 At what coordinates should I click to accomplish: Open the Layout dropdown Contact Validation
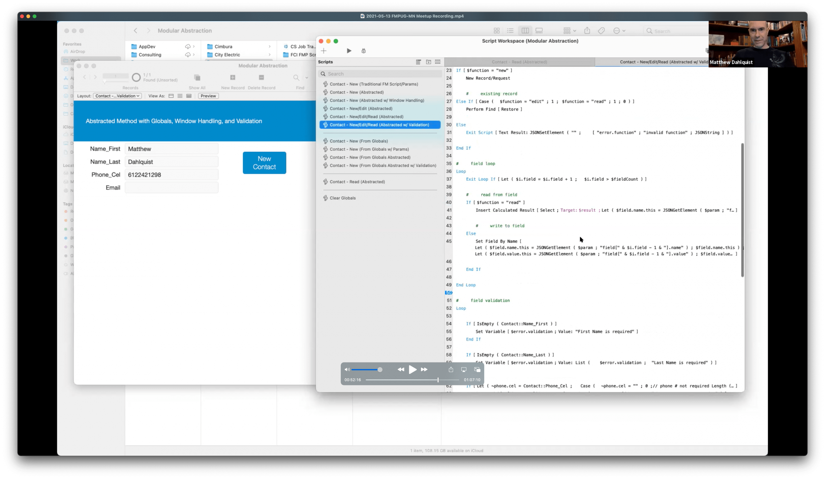(117, 96)
